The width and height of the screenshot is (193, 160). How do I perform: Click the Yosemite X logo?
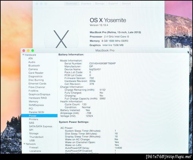coord(61,39)
